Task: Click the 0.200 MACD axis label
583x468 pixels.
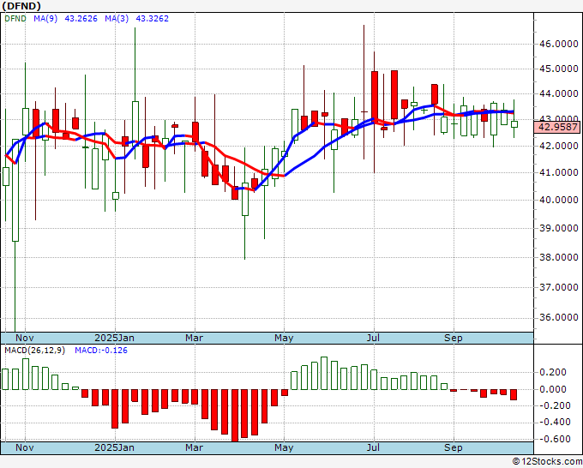Action: coord(553,372)
